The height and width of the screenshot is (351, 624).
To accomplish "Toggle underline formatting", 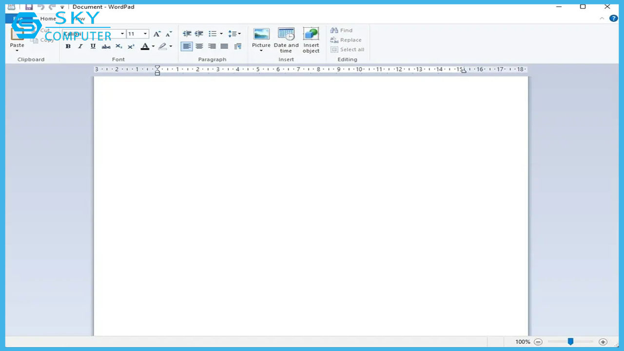I will [93, 46].
